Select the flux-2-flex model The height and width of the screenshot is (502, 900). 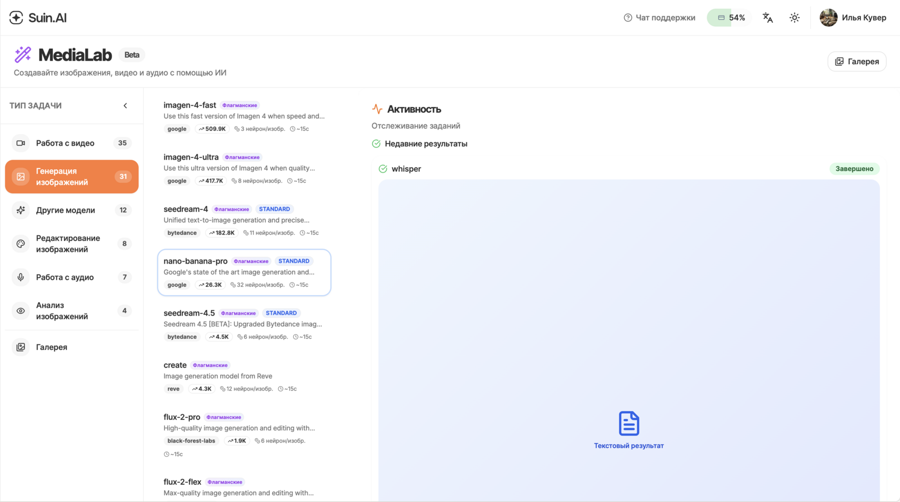[x=244, y=487]
